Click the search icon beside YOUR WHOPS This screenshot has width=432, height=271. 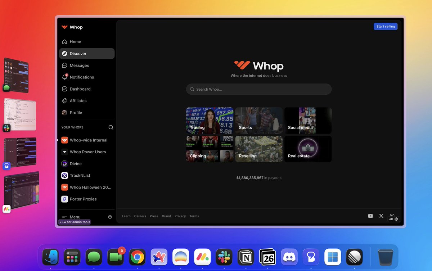(x=111, y=127)
